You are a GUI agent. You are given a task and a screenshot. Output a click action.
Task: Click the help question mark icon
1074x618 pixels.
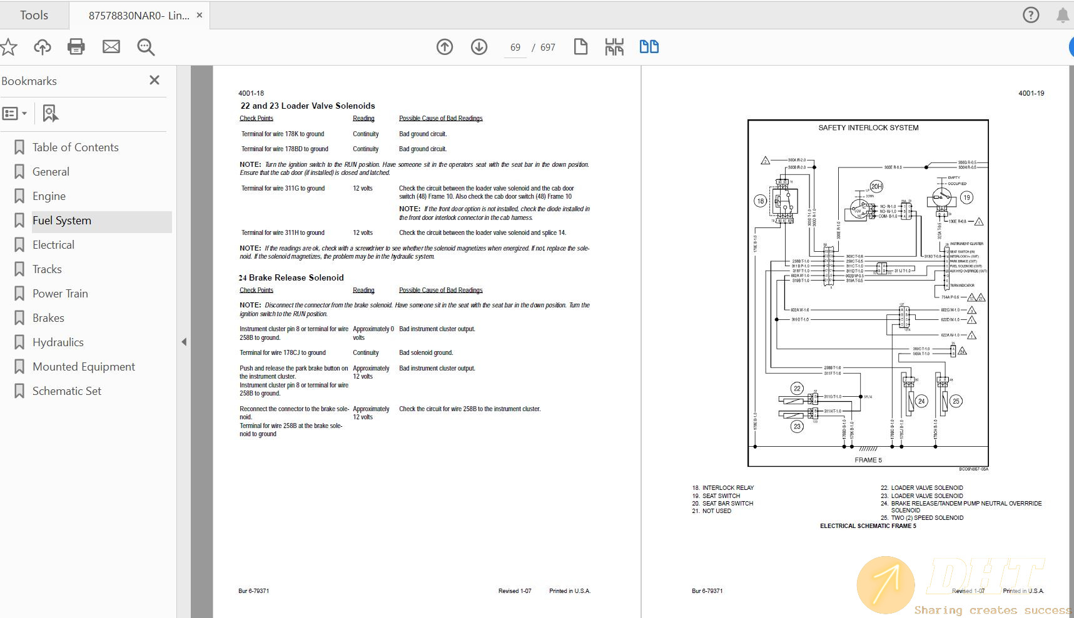(1031, 15)
